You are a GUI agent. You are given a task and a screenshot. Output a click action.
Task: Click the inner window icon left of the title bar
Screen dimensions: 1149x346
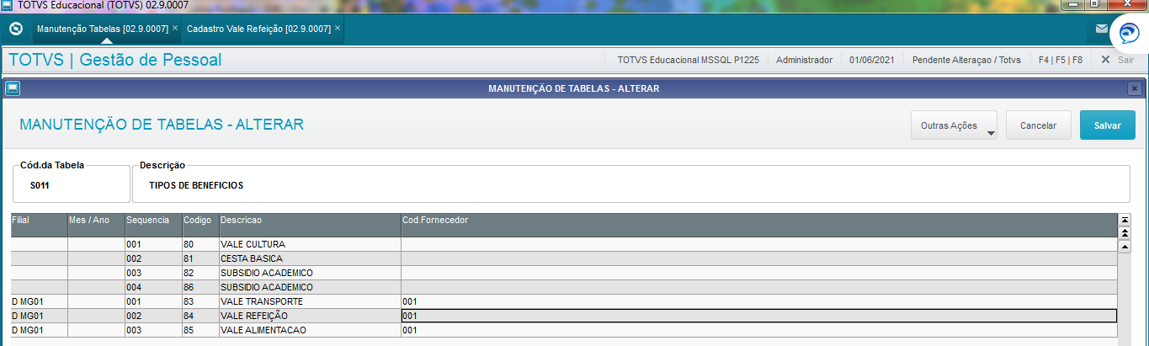tap(13, 88)
